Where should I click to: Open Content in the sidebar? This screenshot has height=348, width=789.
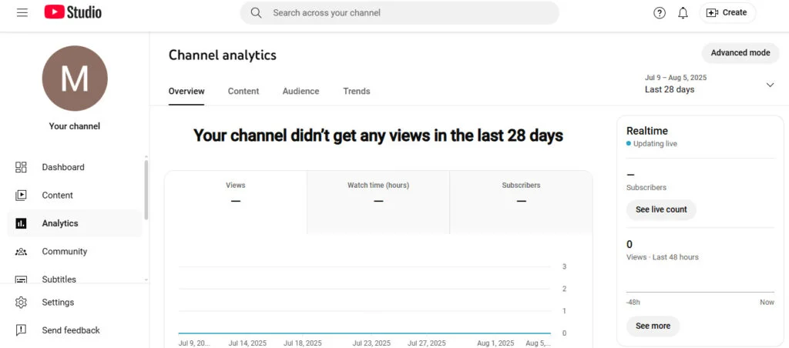pos(75,195)
